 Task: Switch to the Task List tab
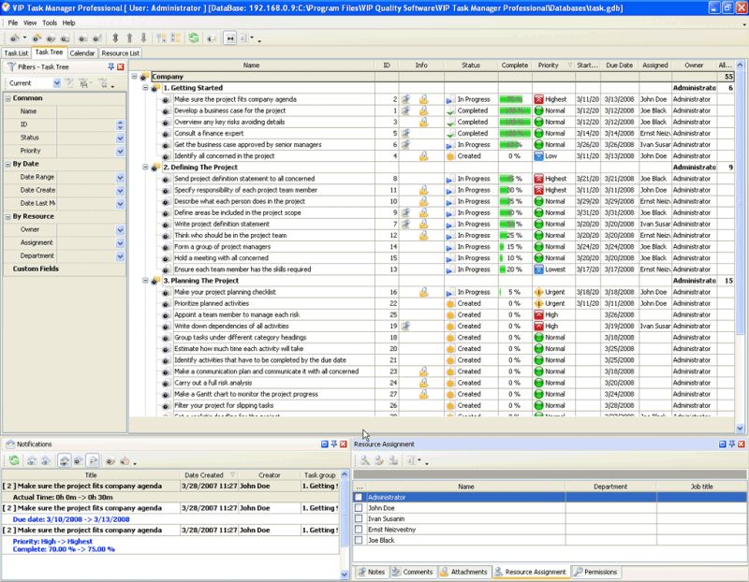coord(16,53)
